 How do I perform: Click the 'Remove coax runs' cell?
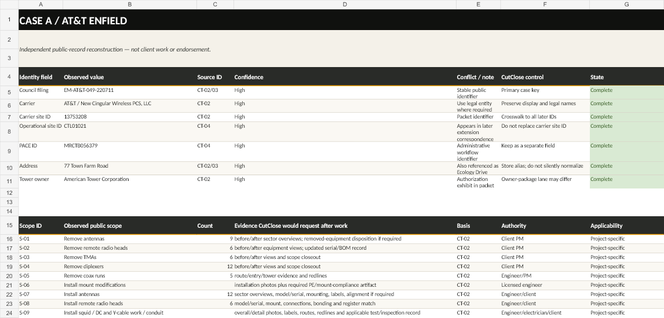[130, 276]
